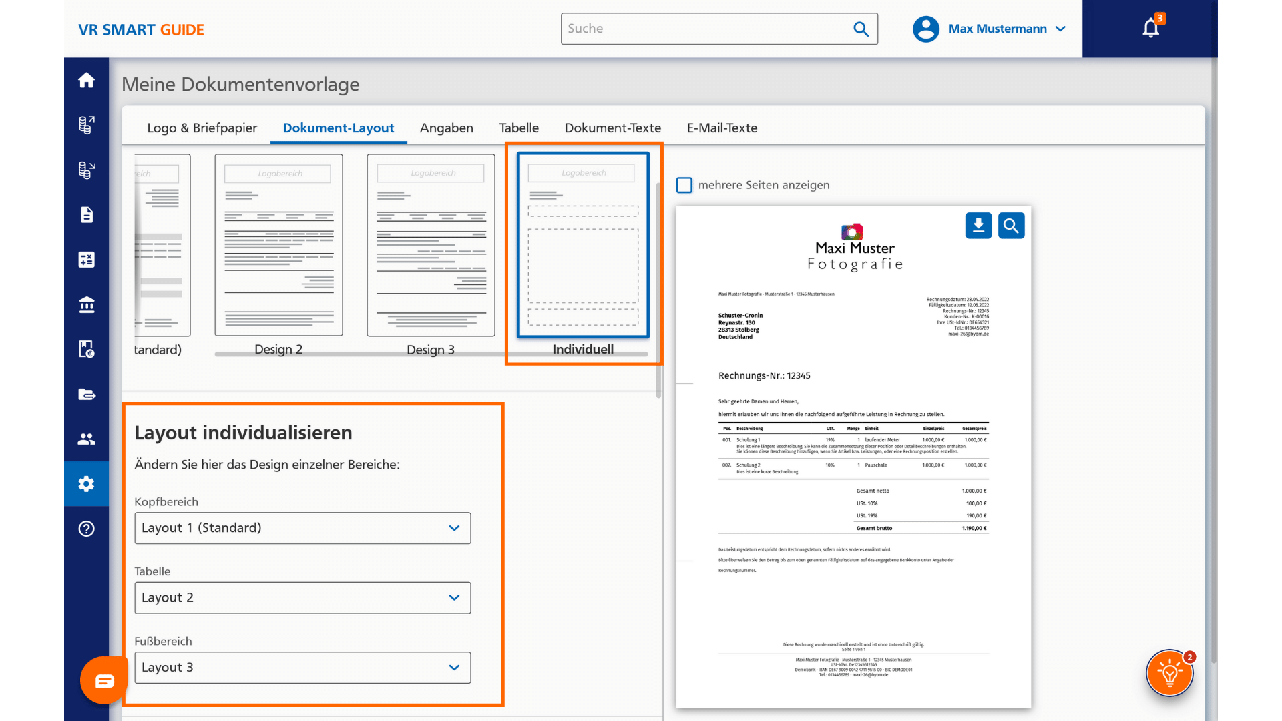Open the Tabelle layout dropdown

click(x=302, y=598)
